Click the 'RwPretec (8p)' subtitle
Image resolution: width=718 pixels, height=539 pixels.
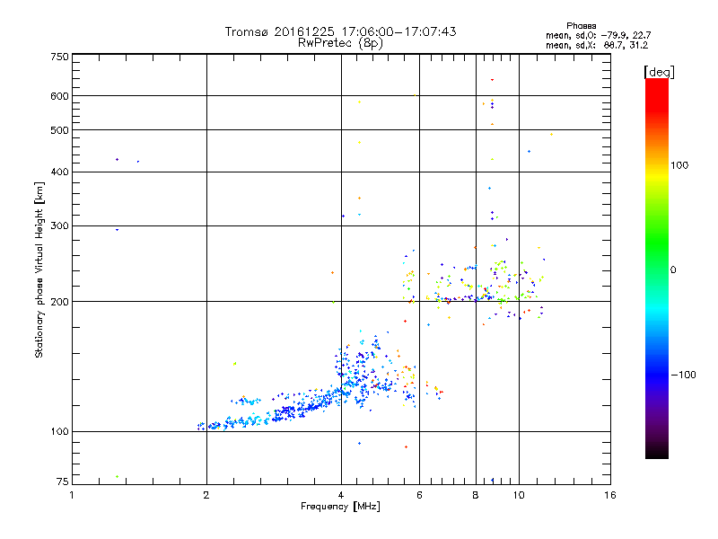[x=340, y=43]
